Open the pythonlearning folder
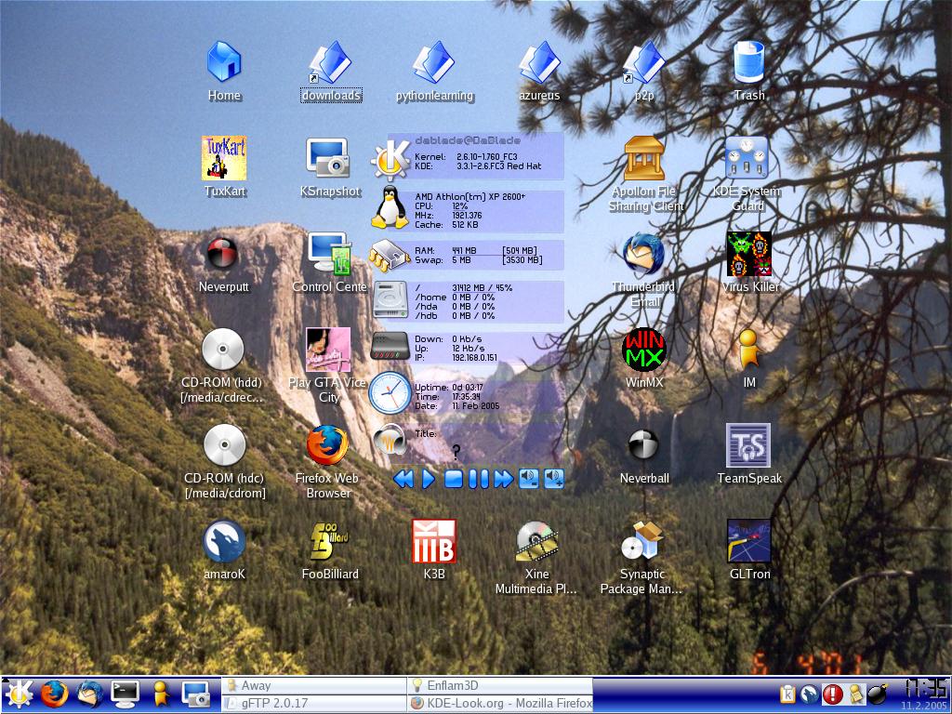This screenshot has height=714, width=952. (433, 62)
